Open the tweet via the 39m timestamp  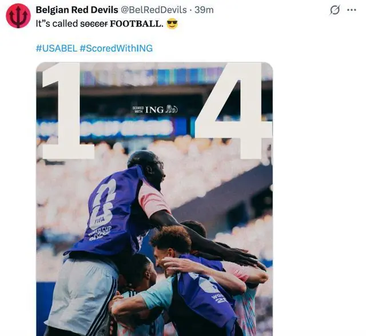[x=204, y=10]
